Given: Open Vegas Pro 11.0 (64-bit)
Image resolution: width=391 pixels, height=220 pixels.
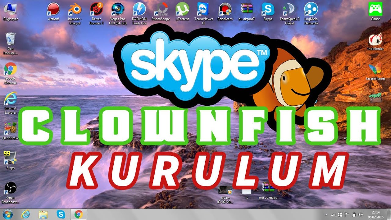Looking at the screenshot, I should pyautogui.click(x=118, y=13).
